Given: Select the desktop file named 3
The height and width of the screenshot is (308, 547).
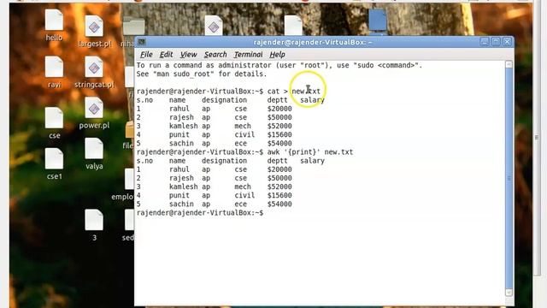Looking at the screenshot, I should 94,221.
